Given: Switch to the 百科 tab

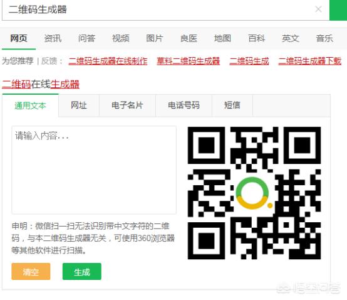Looking at the screenshot, I should pos(256,38).
